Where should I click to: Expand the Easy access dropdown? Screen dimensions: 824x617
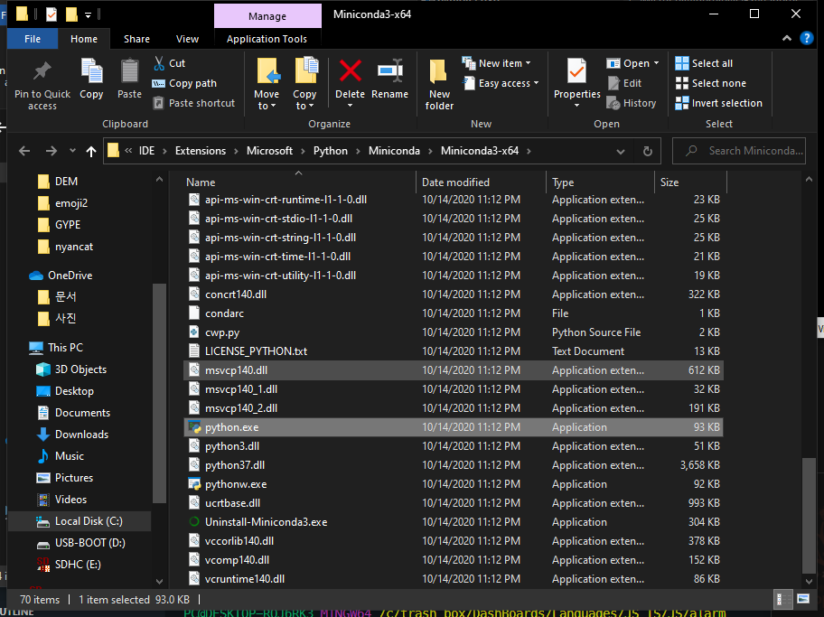pyautogui.click(x=536, y=83)
